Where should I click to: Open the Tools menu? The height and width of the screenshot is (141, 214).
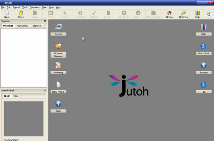(25, 7)
